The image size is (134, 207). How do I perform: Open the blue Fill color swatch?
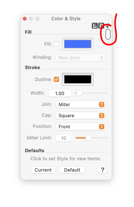pos(78,44)
